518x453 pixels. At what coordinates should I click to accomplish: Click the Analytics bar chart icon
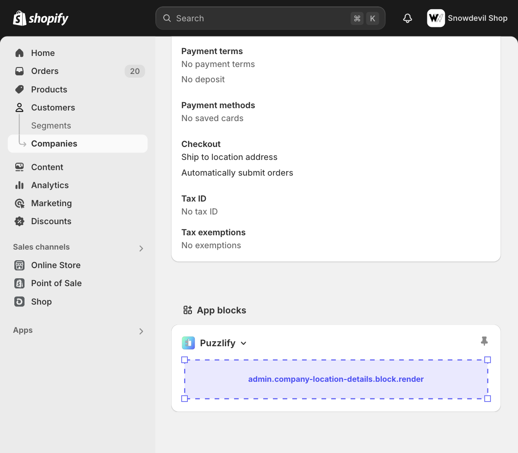pyautogui.click(x=19, y=185)
